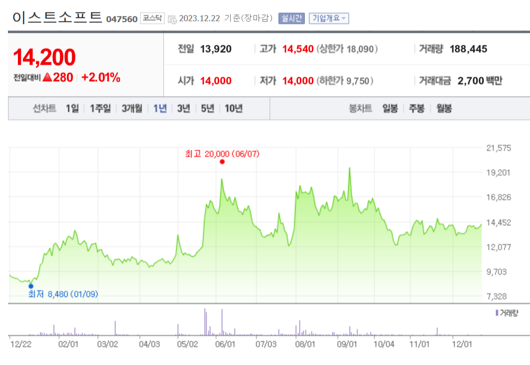
Task: Switch to 일봉 daily candle chart
Action: [x=390, y=109]
